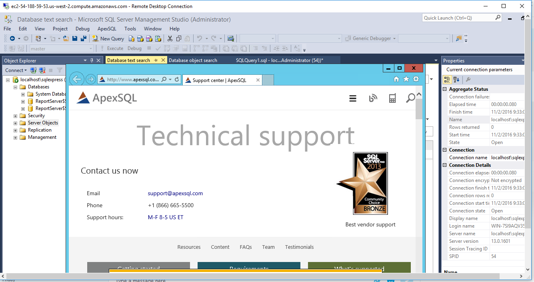The width and height of the screenshot is (534, 282).
Task: Click the Quick Launch search field
Action: click(458, 18)
